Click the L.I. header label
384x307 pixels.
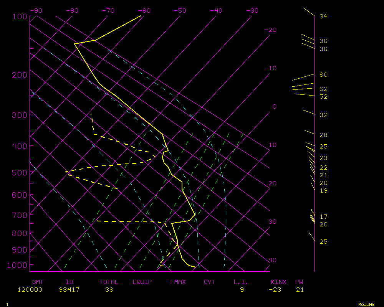tap(241, 282)
